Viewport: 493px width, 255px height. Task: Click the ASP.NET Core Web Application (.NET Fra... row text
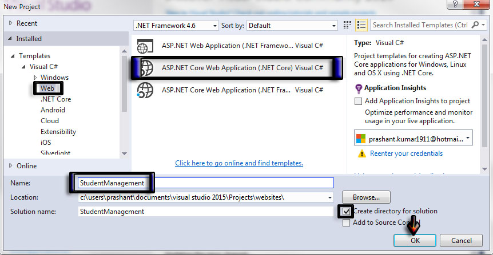[x=226, y=90]
